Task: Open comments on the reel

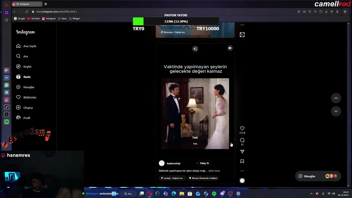Action: coord(242,140)
